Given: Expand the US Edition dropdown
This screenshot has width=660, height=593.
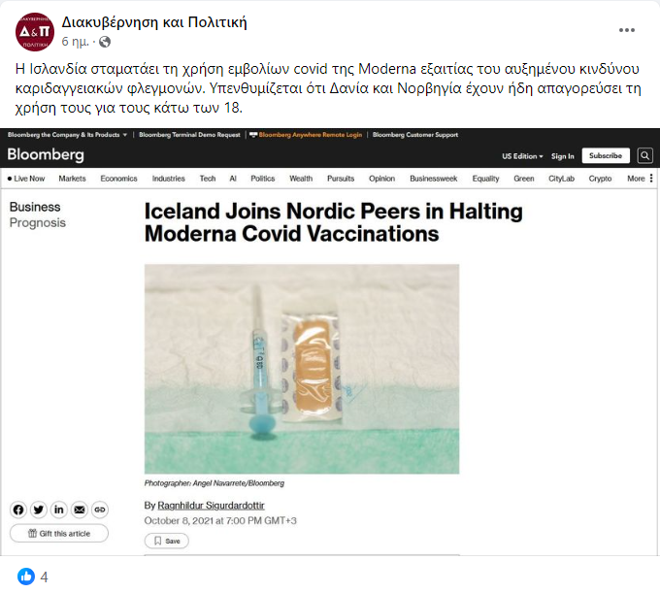Looking at the screenshot, I should pyautogui.click(x=522, y=156).
